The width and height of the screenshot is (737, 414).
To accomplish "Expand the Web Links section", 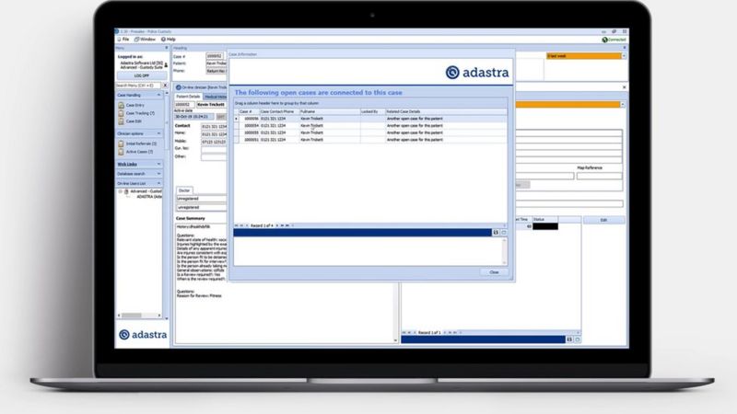I will (159, 164).
